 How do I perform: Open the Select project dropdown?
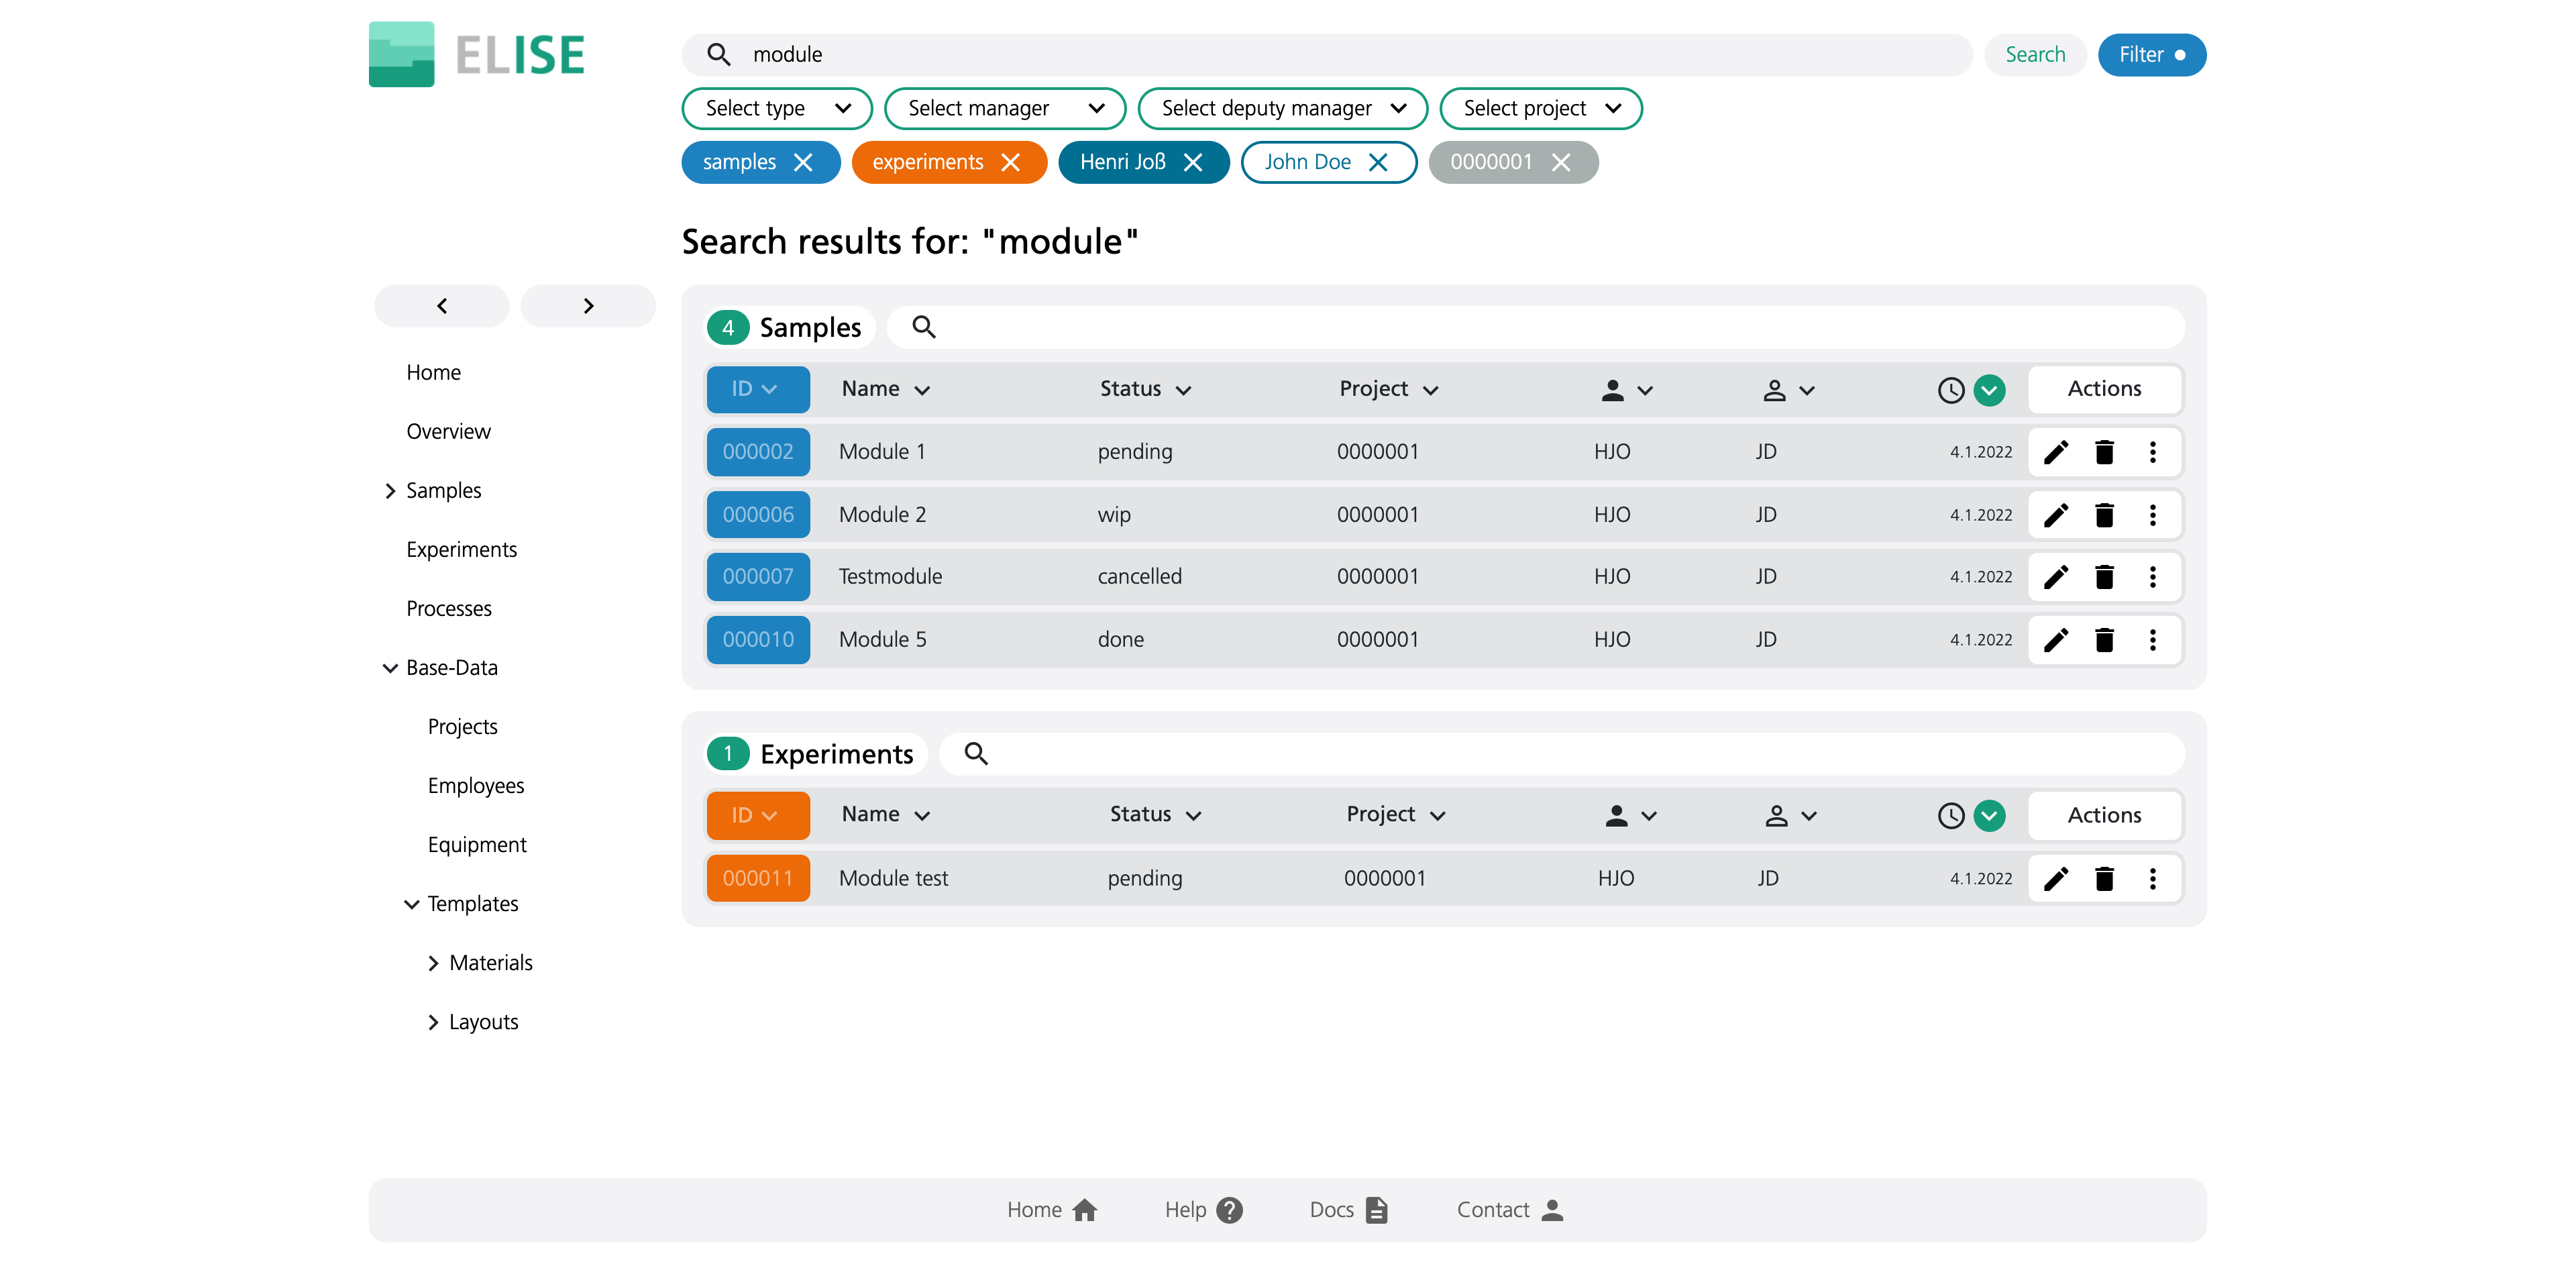1541,108
